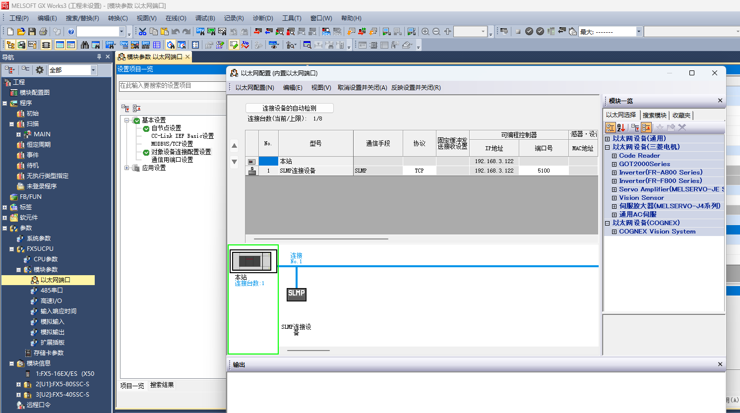Click the Write to PLC red arrow icon
This screenshot has height=413, width=740.
258,32
